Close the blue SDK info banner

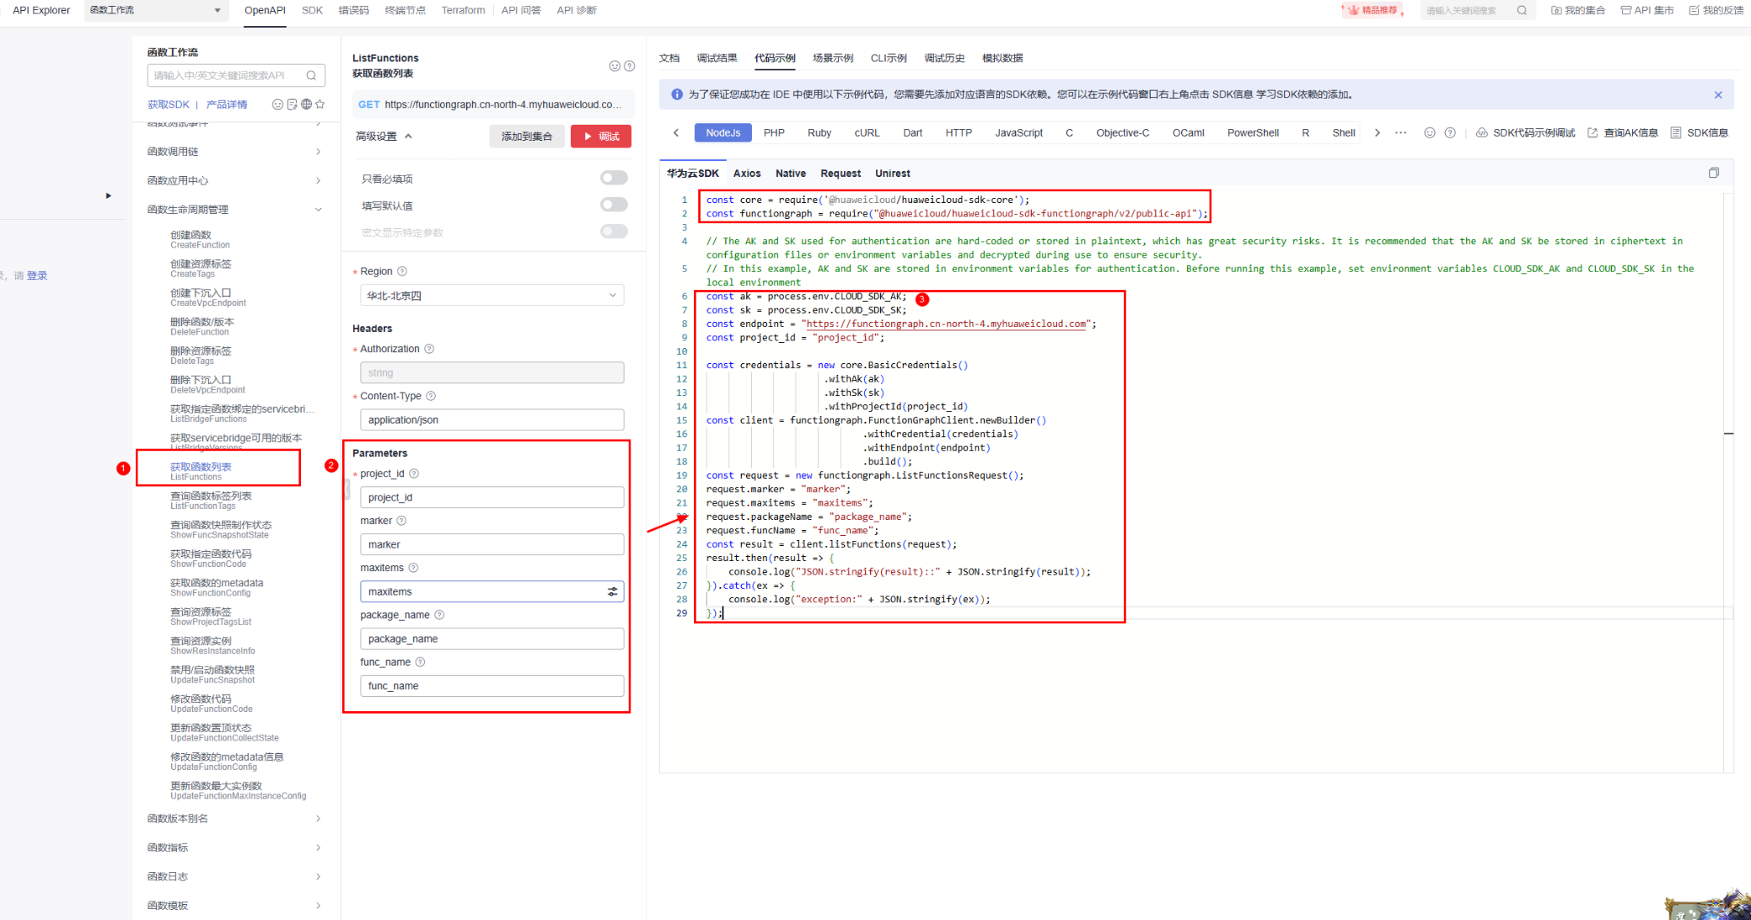[x=1717, y=95]
